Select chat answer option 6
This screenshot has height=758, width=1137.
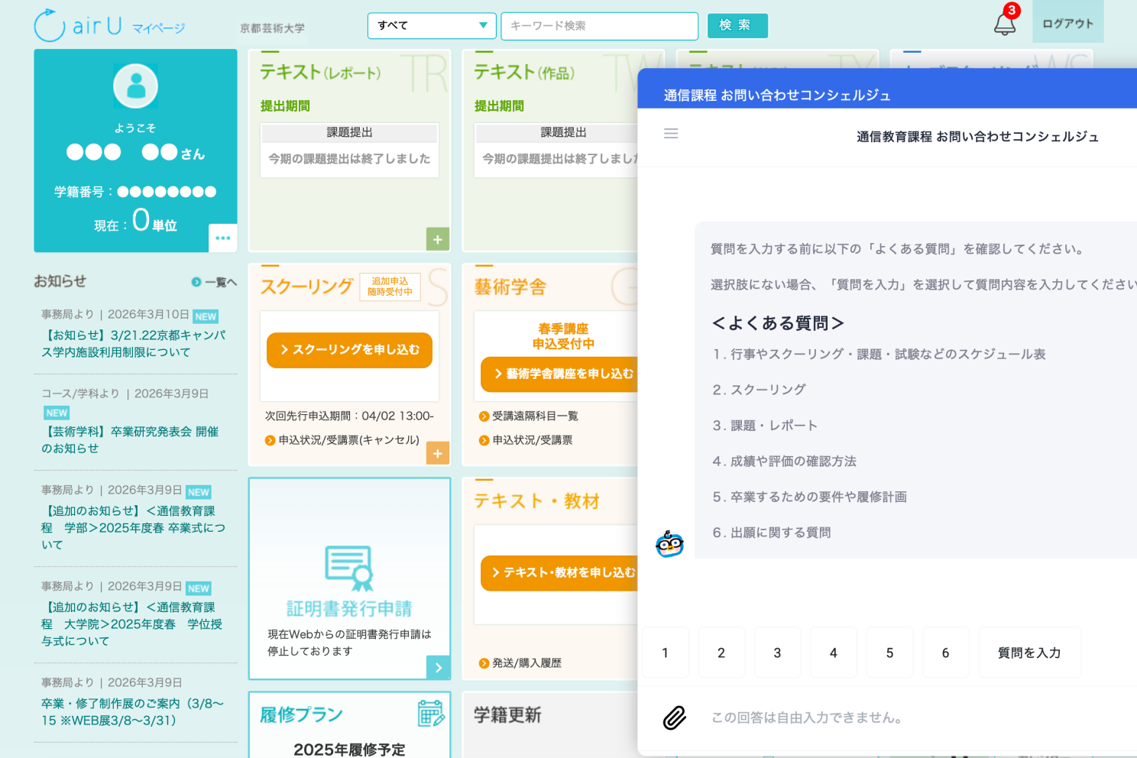(x=945, y=653)
